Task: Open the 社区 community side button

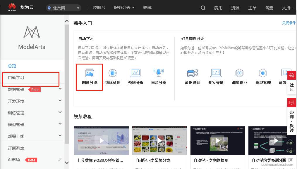Action: [x=292, y=82]
